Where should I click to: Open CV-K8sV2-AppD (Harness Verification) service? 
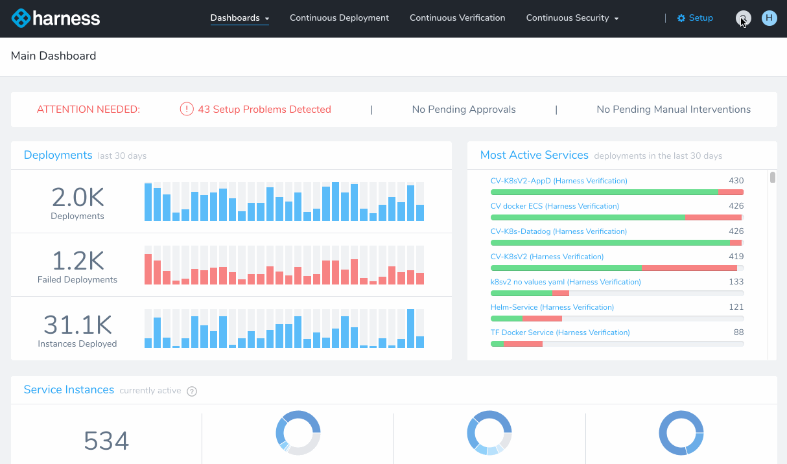point(559,181)
